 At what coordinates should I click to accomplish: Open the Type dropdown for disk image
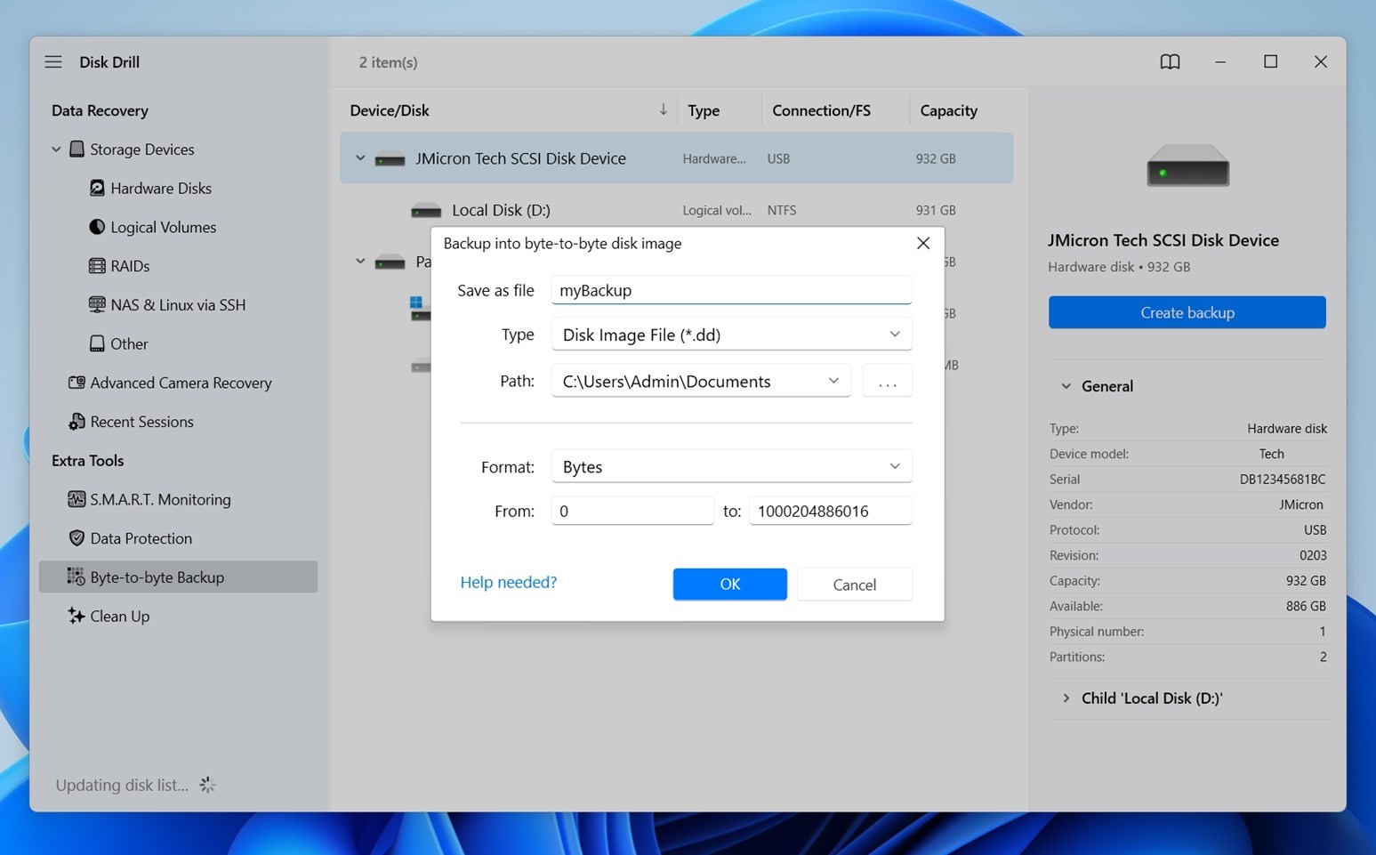(731, 335)
